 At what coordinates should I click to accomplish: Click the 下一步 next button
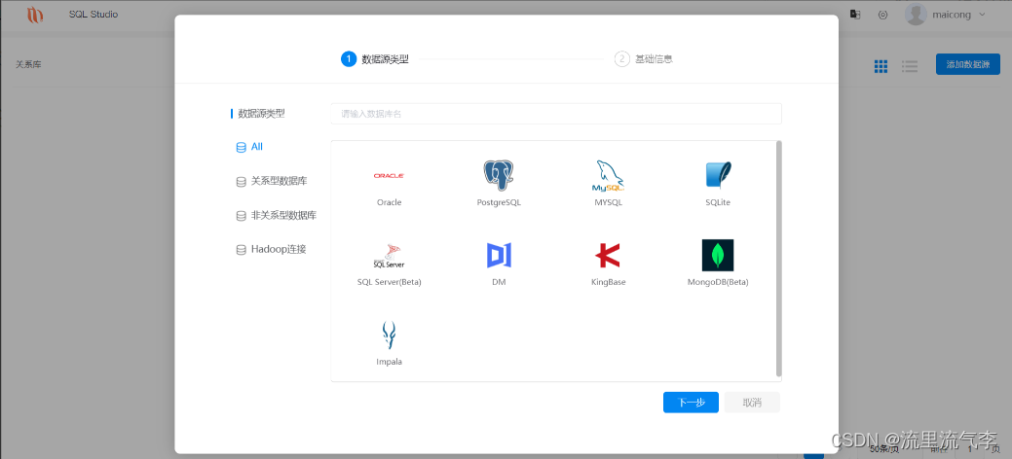(691, 403)
